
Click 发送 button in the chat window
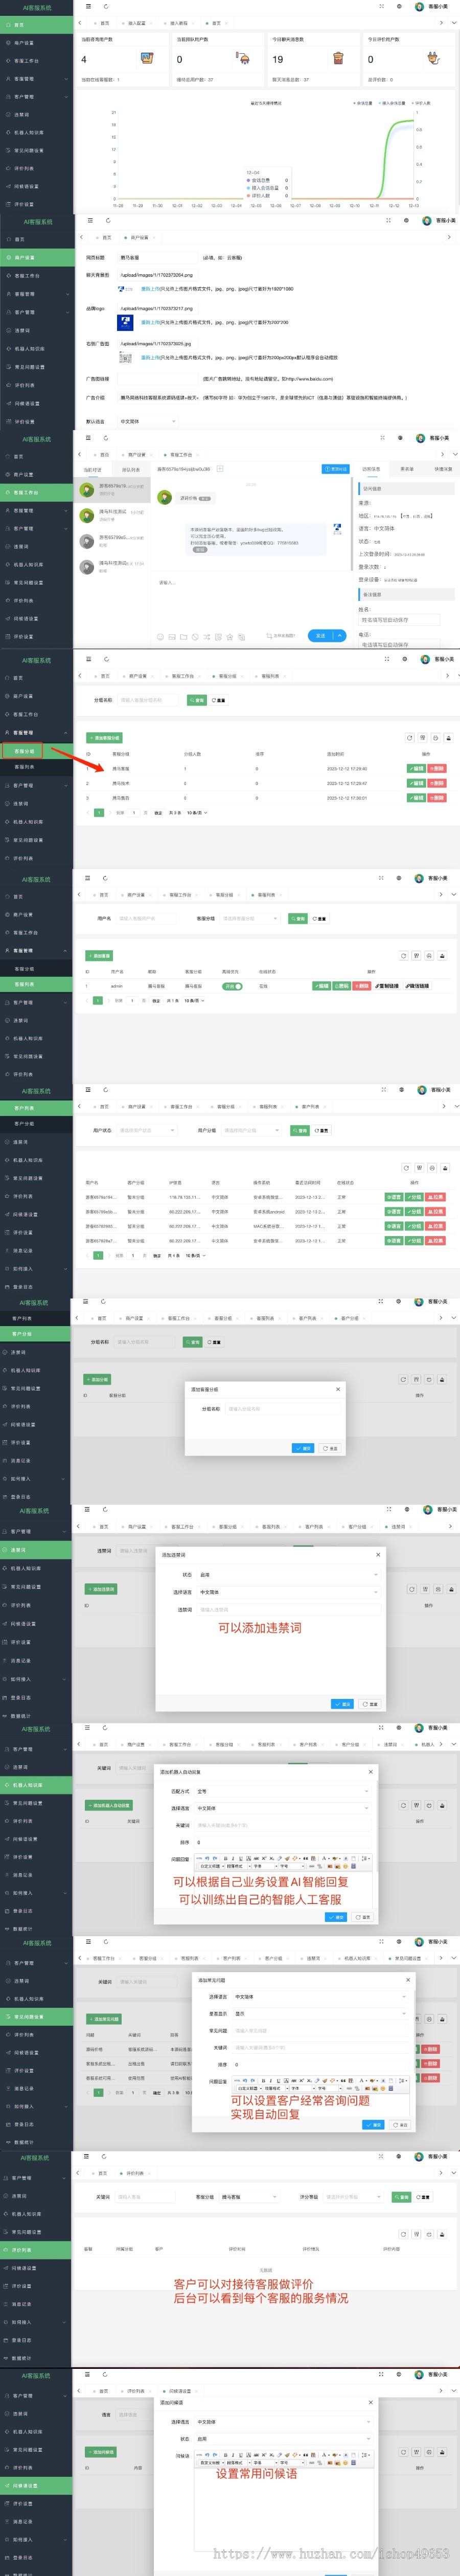[321, 635]
